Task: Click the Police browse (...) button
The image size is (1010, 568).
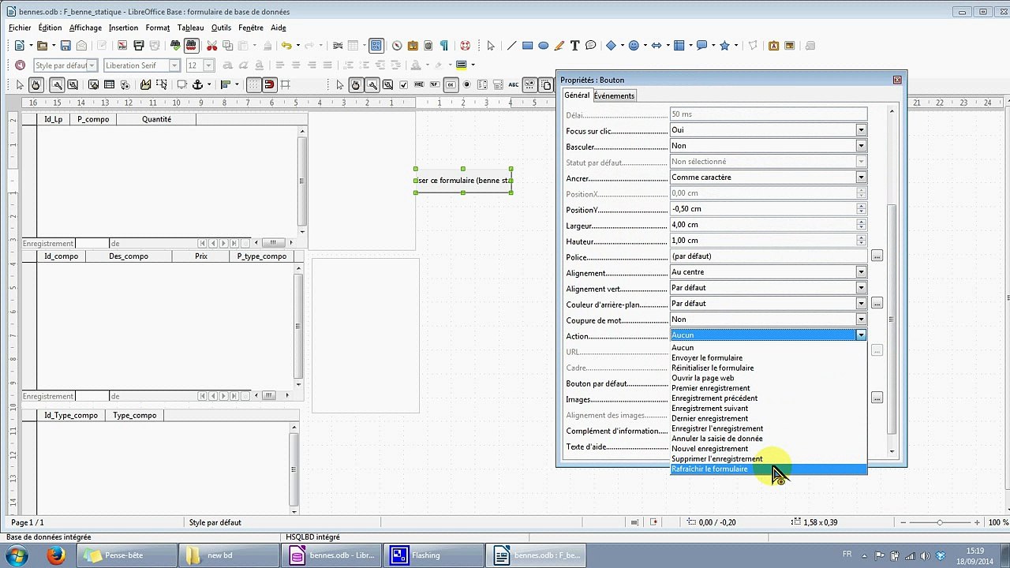Action: tap(877, 256)
